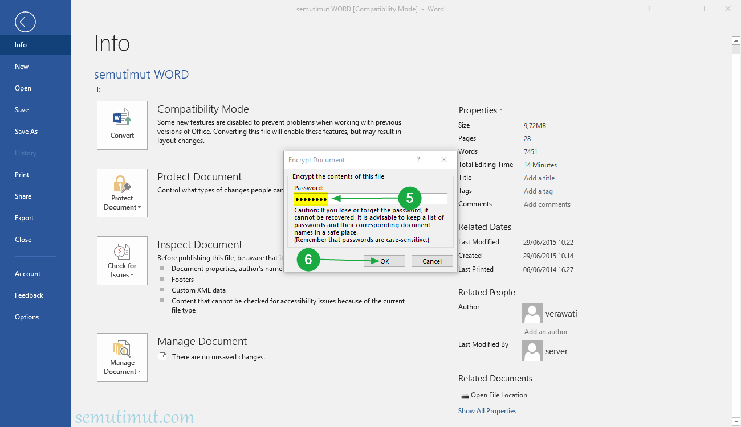The height and width of the screenshot is (427, 741).
Task: Click the Manage Document heading text
Action: tap(202, 342)
